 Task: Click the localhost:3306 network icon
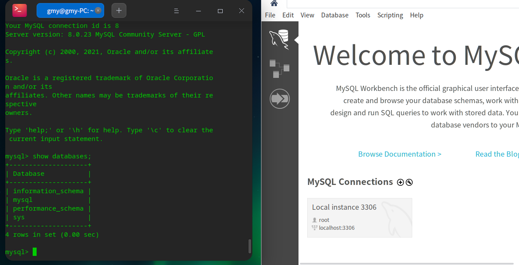315,228
